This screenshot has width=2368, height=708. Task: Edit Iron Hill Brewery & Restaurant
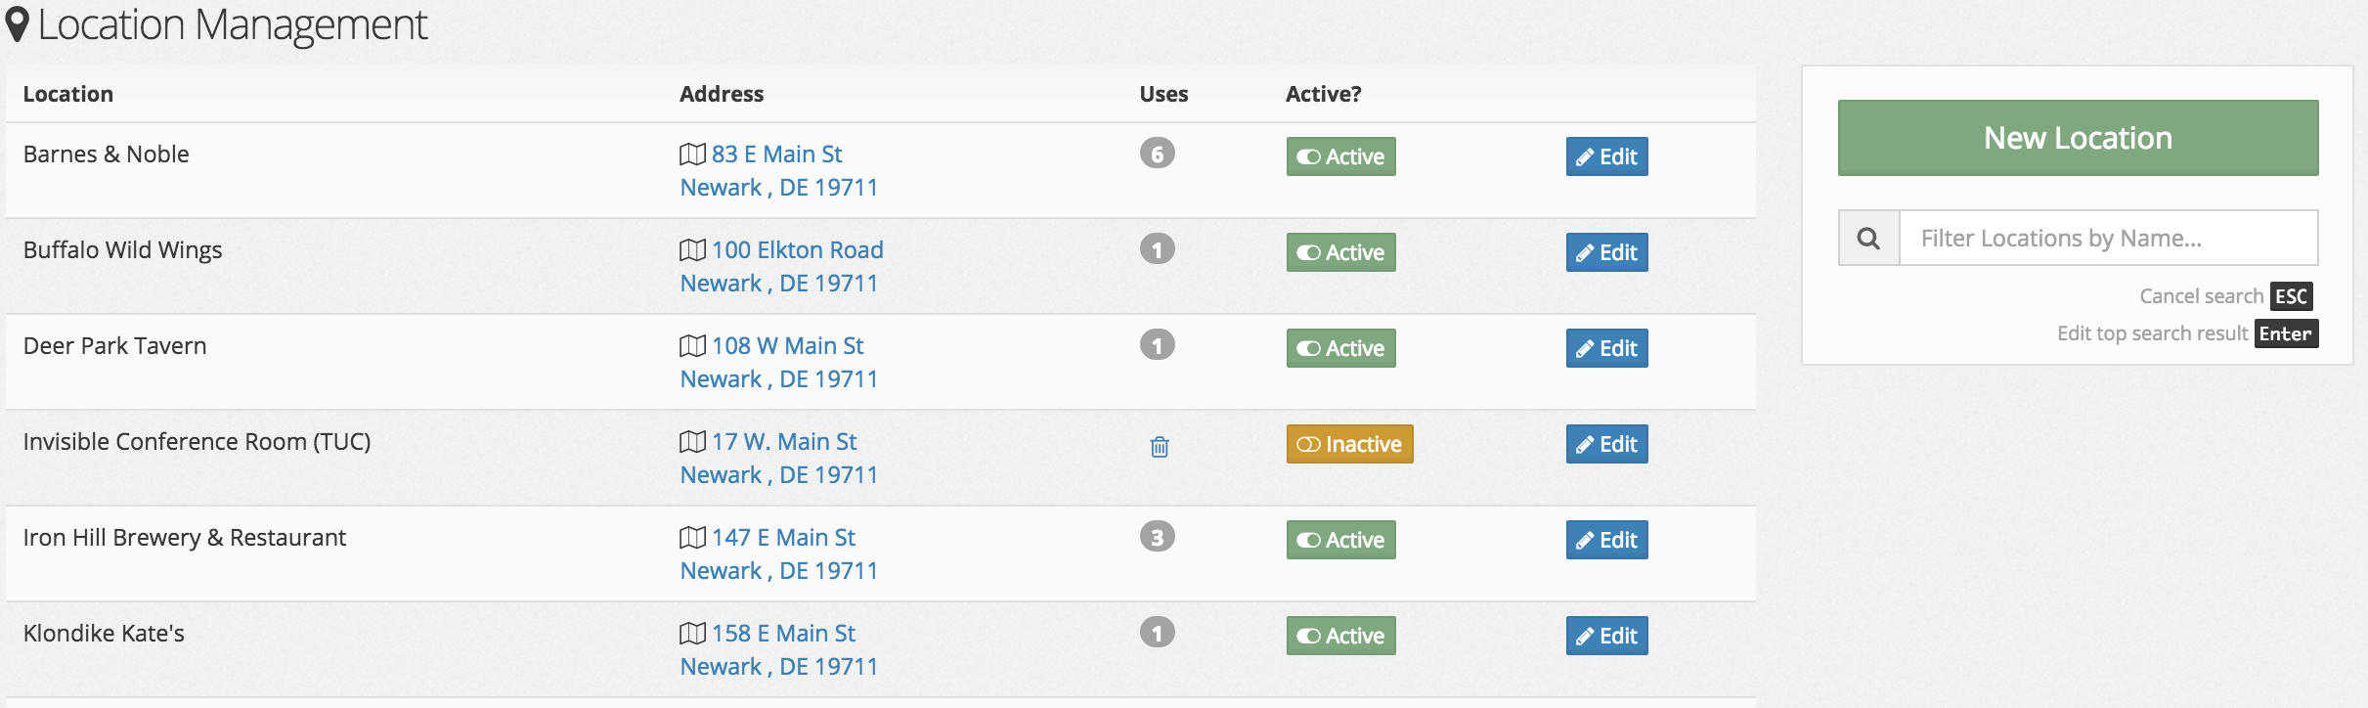pos(1606,540)
